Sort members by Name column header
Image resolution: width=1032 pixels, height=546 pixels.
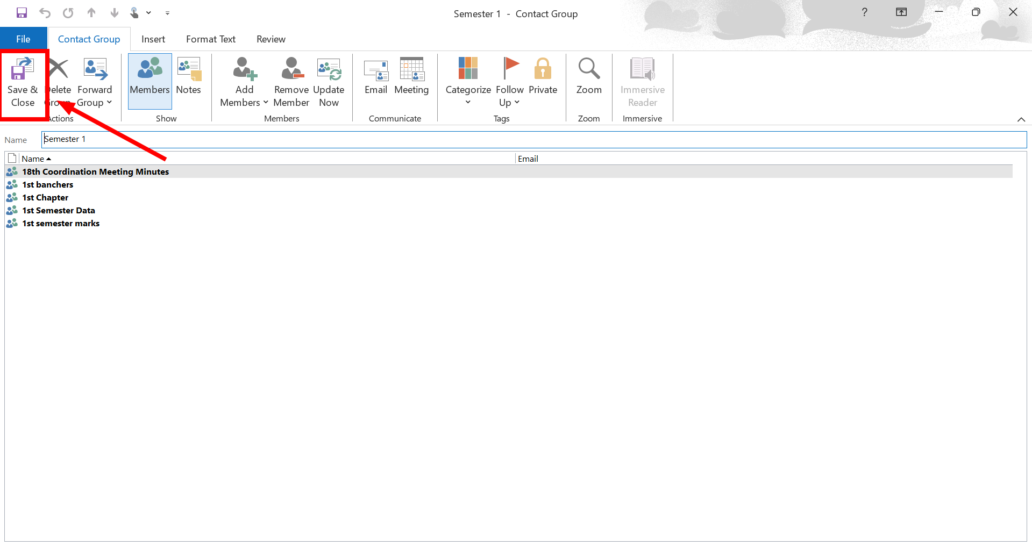33,159
